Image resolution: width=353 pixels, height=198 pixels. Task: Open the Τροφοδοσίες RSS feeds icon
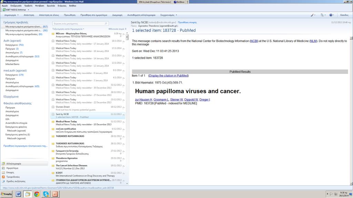3,177
